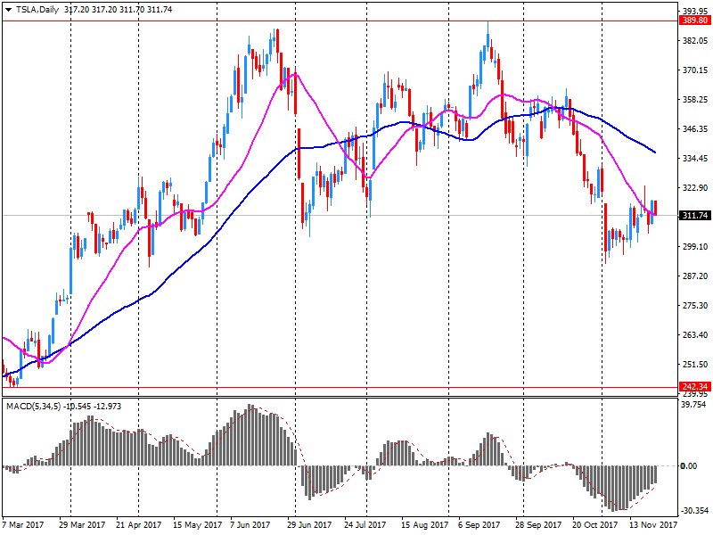Click the 370.15 price scale value
This screenshot has width=713, height=535.
(695, 70)
